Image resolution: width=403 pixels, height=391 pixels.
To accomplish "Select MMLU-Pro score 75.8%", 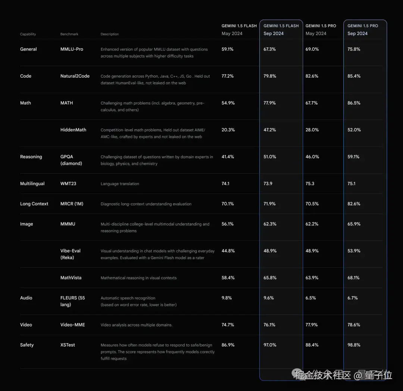I will tap(354, 49).
